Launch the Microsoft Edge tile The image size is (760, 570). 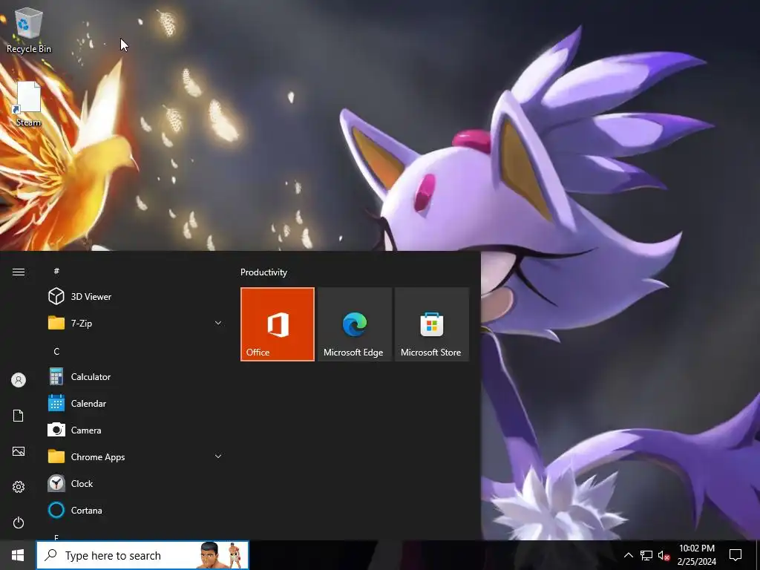pyautogui.click(x=355, y=324)
